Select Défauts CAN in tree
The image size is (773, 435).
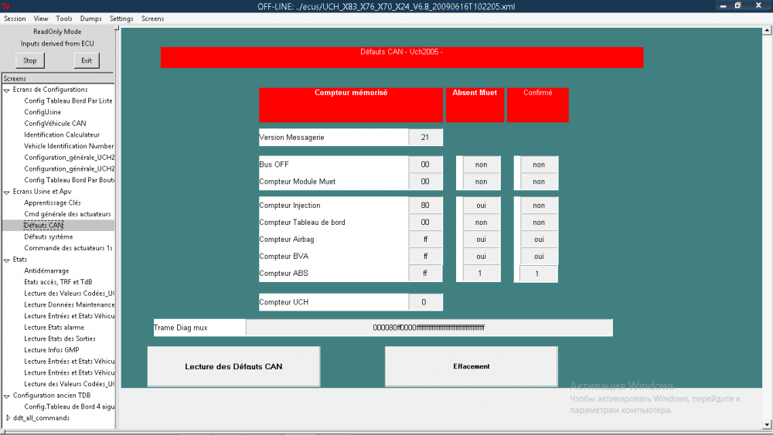(x=43, y=225)
